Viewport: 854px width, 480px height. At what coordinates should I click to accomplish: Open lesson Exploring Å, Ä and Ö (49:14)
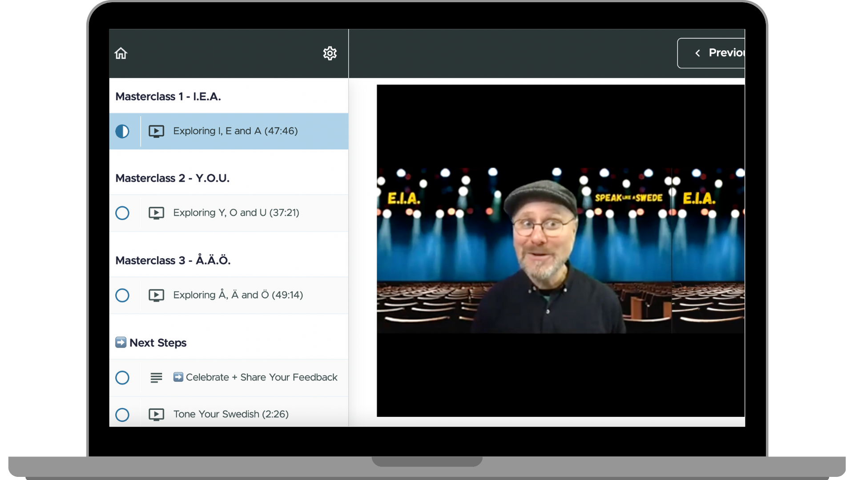[229, 295]
